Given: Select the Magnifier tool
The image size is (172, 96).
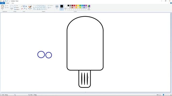Looking at the screenshot, I should point(26,9).
